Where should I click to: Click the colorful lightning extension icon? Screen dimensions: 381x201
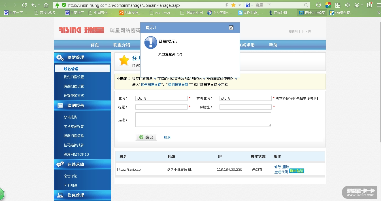tap(328, 5)
